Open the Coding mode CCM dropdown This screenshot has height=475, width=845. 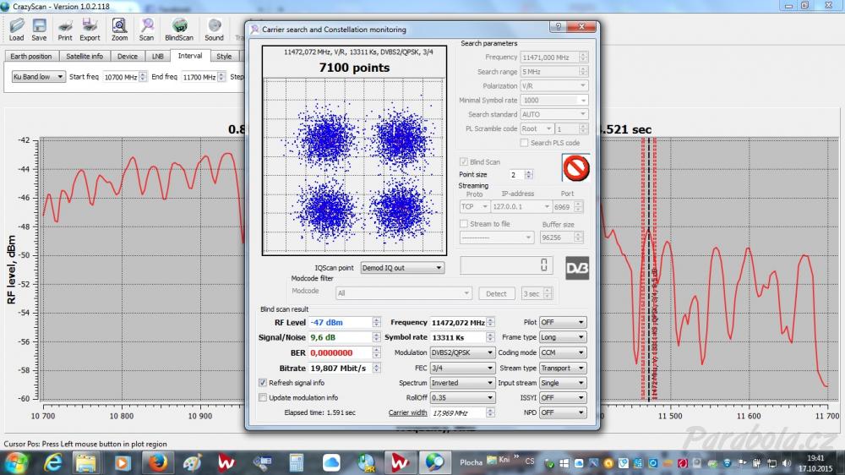tap(563, 352)
